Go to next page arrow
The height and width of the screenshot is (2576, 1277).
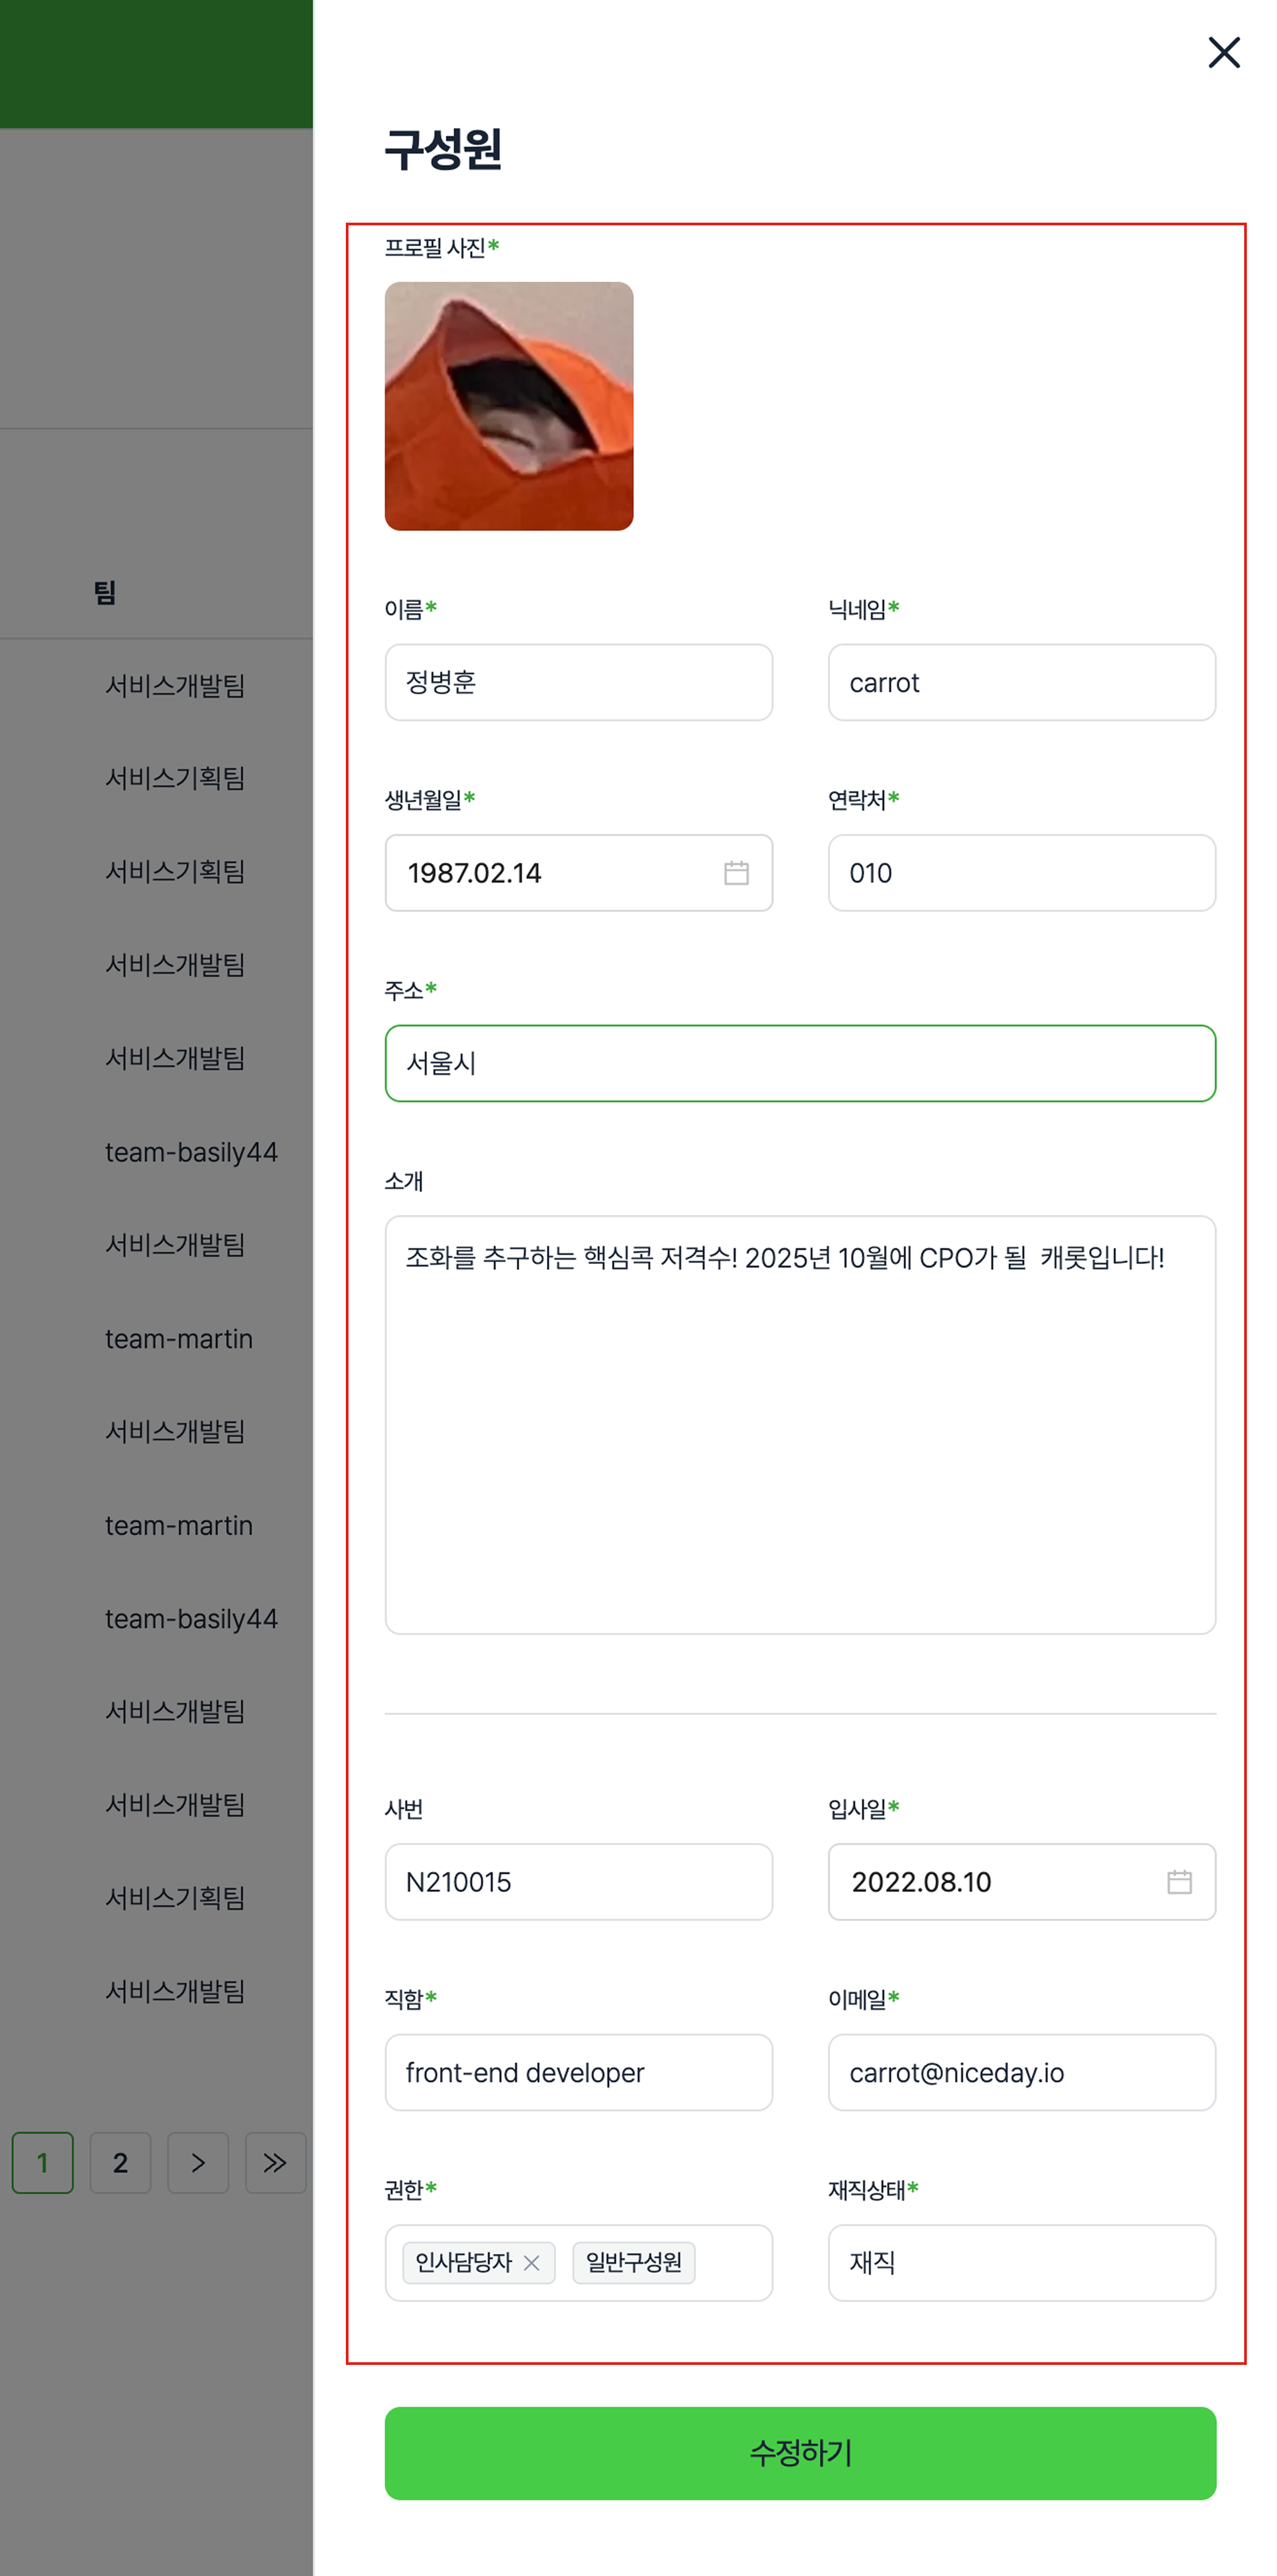[x=198, y=2163]
